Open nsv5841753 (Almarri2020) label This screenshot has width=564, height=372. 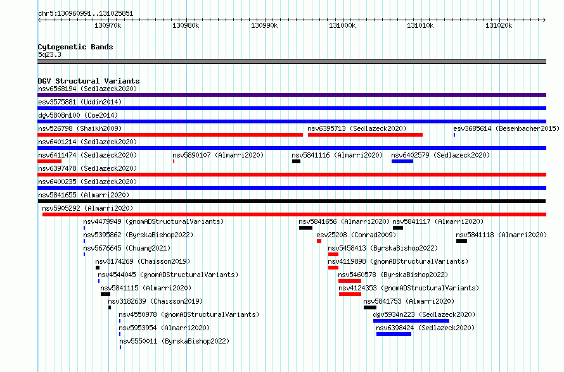click(409, 301)
